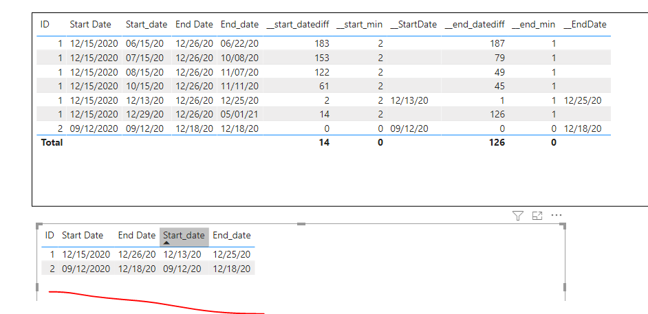648x314 pixels.
Task: Select 12/26/20 in lower table
Action: 137,255
